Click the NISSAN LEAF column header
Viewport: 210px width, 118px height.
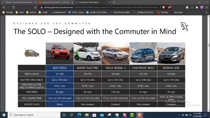coord(171,68)
